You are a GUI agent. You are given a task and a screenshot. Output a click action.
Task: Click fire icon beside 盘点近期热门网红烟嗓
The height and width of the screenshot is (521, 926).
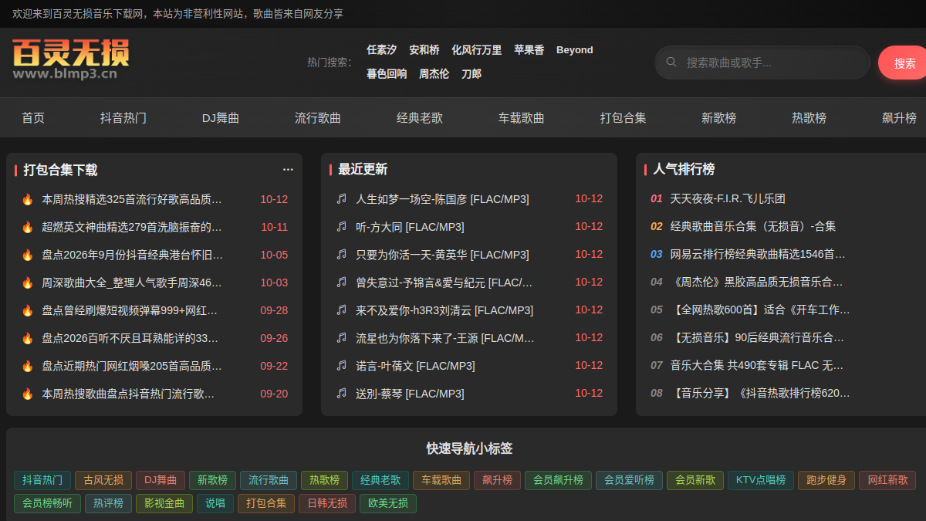[x=27, y=366]
